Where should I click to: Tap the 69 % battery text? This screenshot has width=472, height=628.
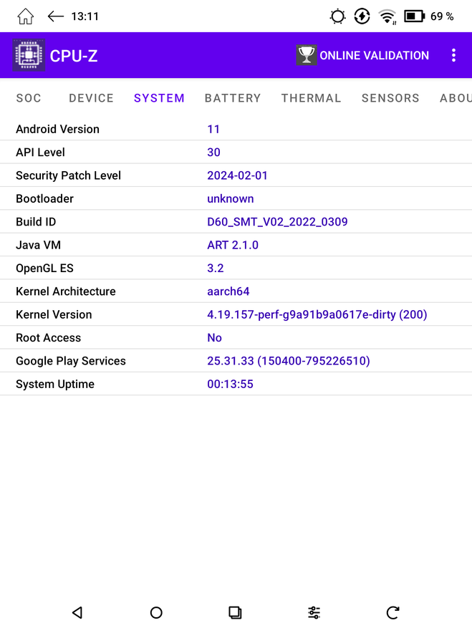click(442, 16)
